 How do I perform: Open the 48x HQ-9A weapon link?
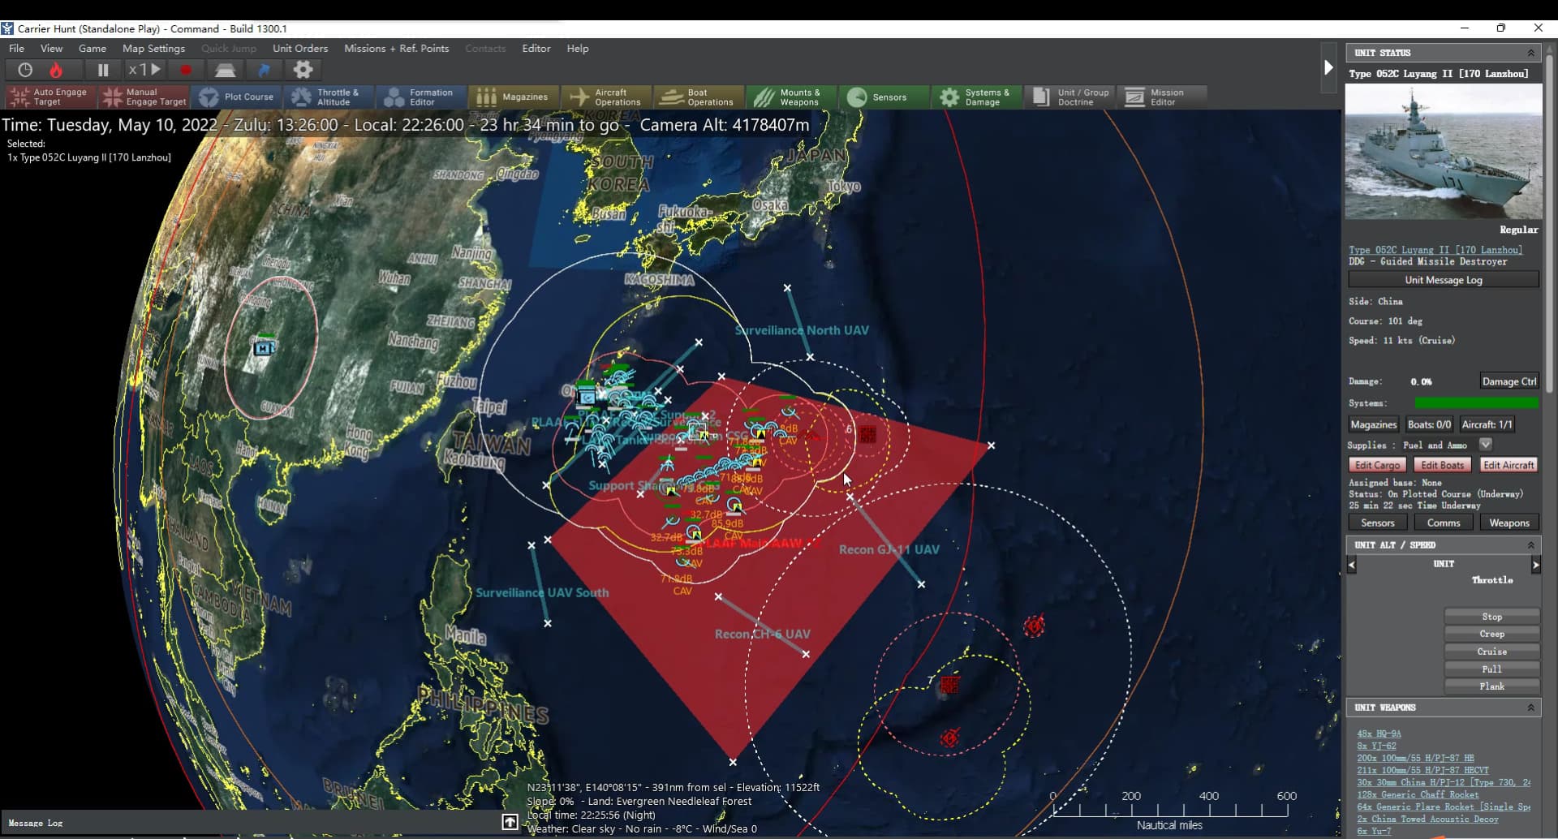point(1379,734)
